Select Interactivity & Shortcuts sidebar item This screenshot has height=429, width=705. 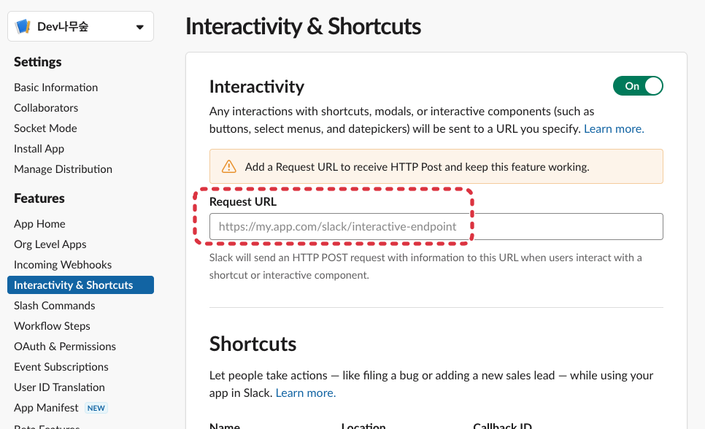80,285
